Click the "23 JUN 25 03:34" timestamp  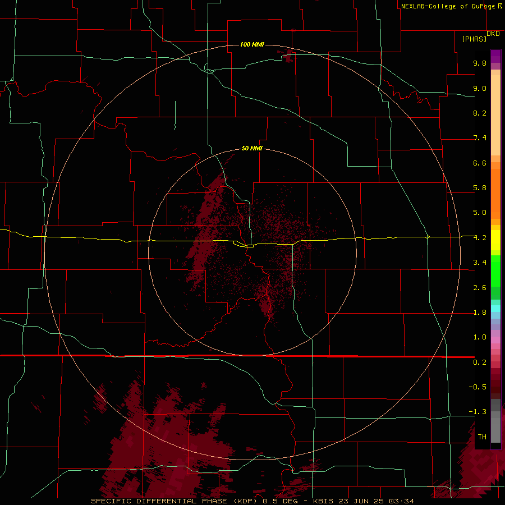point(375,501)
